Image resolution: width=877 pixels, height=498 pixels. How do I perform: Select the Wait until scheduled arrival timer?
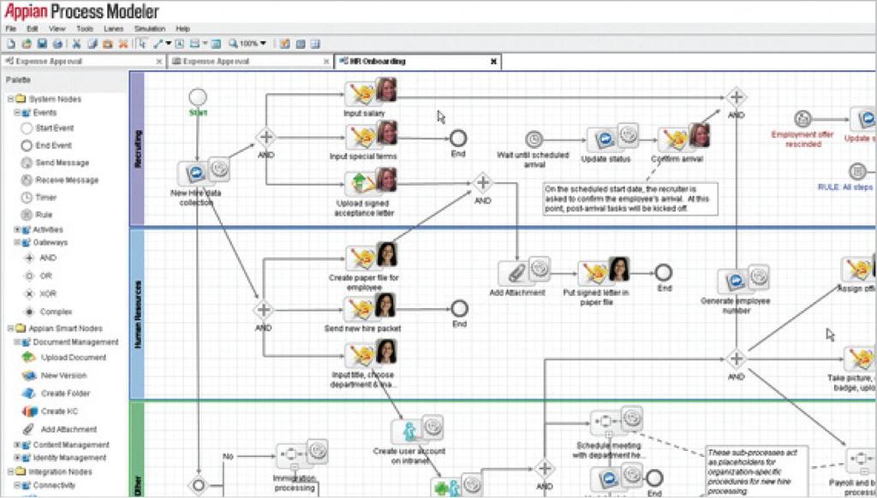point(534,139)
